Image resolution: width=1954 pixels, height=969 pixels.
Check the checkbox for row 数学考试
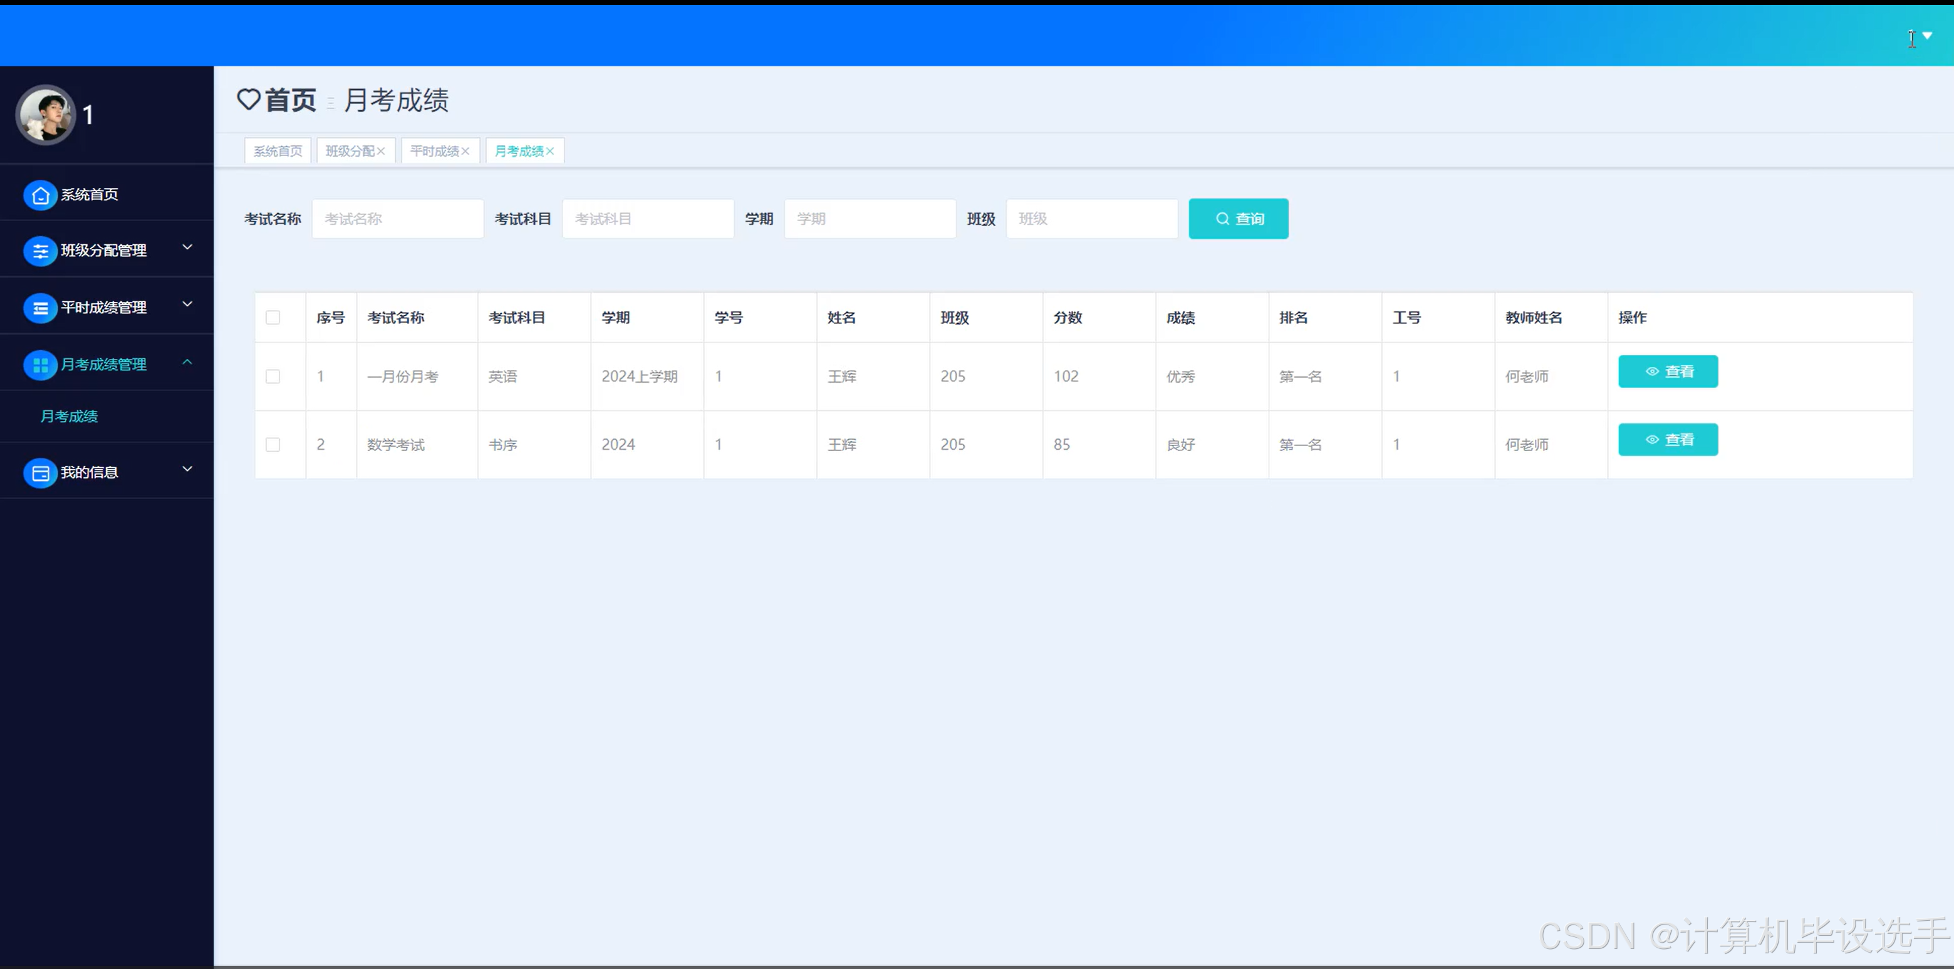273,444
